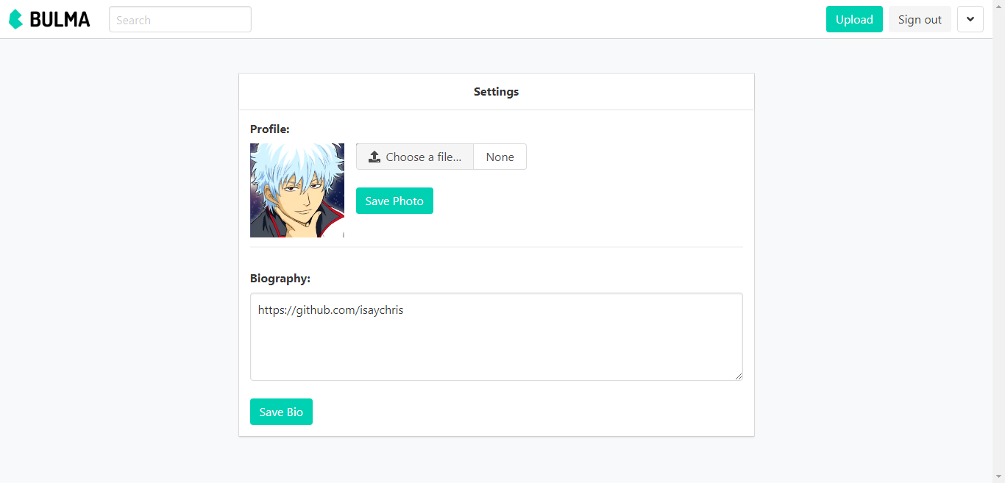The height and width of the screenshot is (483, 1005).
Task: Click the 'Biography:' label
Action: [280, 279]
